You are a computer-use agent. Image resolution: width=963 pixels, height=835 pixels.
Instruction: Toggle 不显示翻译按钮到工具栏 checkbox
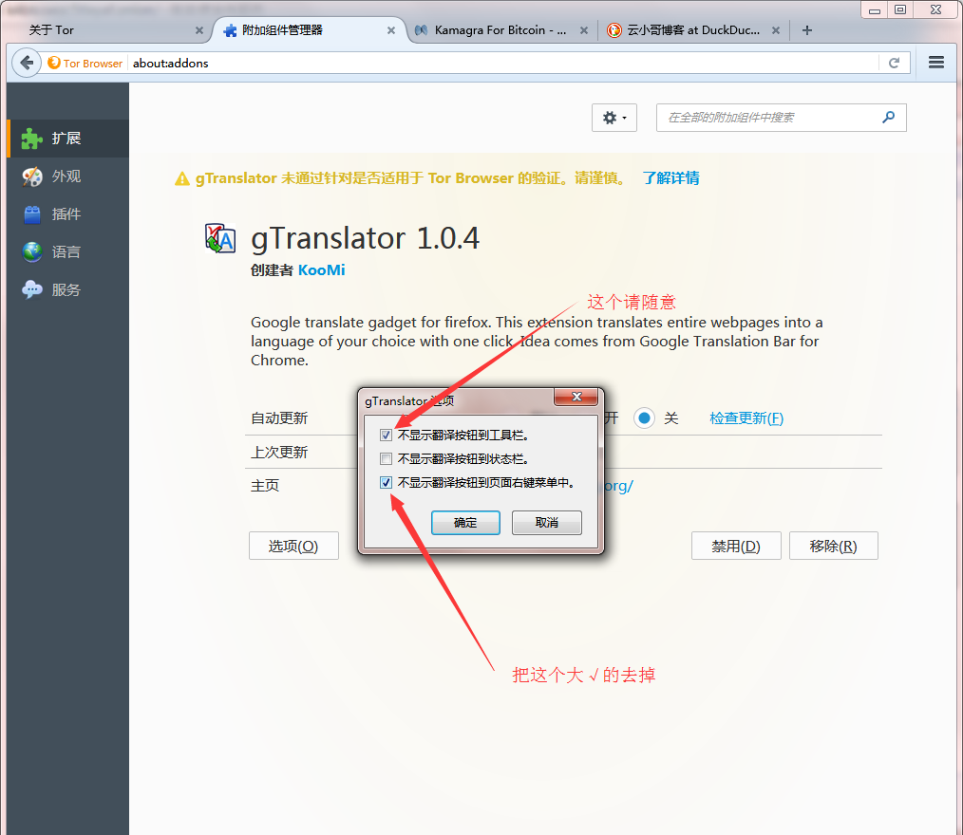coord(386,435)
